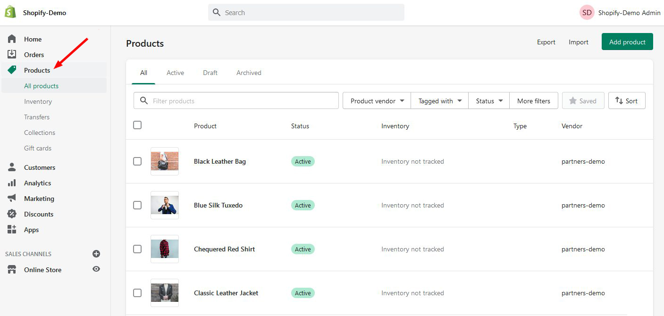The image size is (664, 316).
Task: Click the Discounts percent badge icon
Action: pyautogui.click(x=12, y=214)
